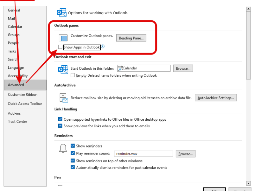Go to the People options category
The height and width of the screenshot is (191, 255).
tap(25, 43)
